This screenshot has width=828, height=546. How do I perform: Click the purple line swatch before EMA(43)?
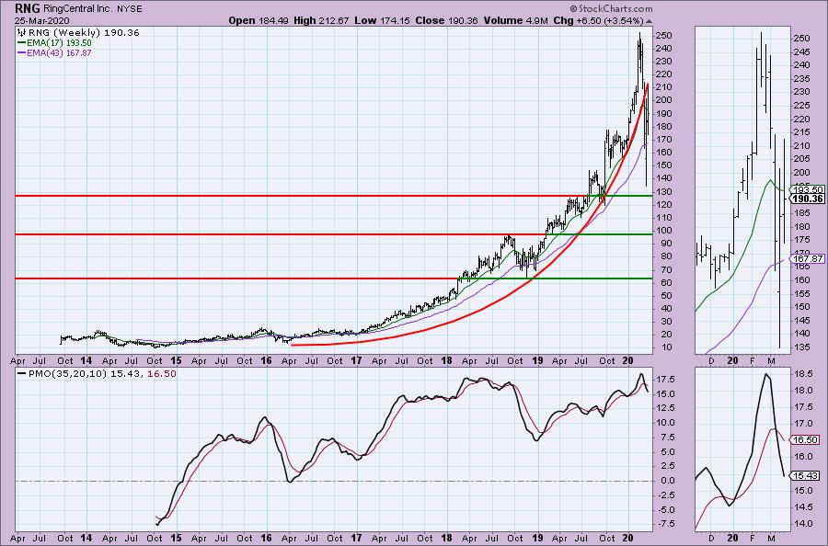[x=22, y=52]
